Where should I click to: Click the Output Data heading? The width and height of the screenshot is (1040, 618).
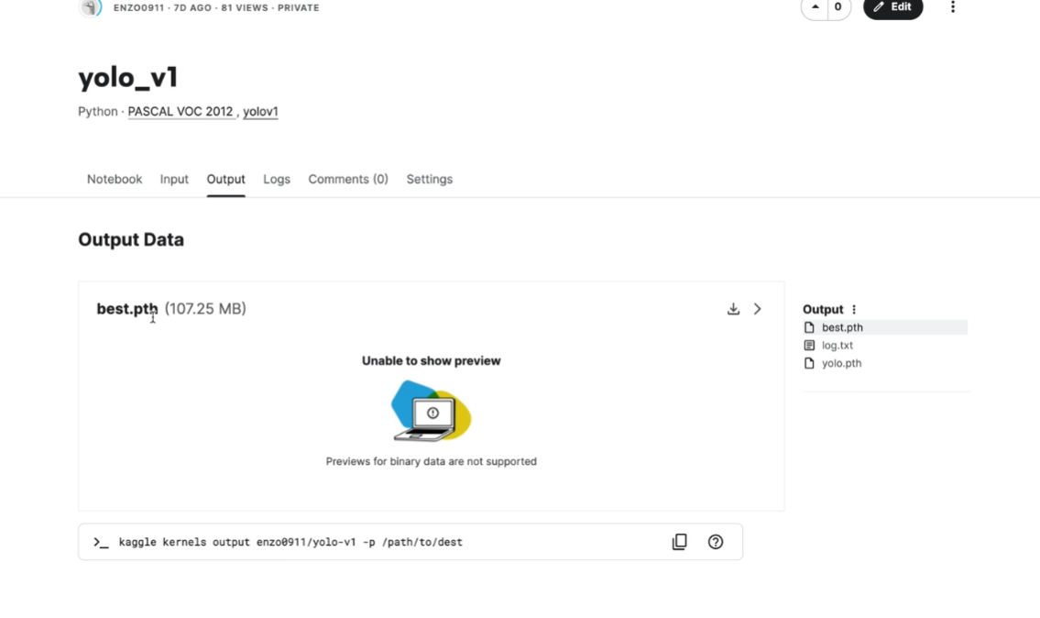click(x=131, y=239)
